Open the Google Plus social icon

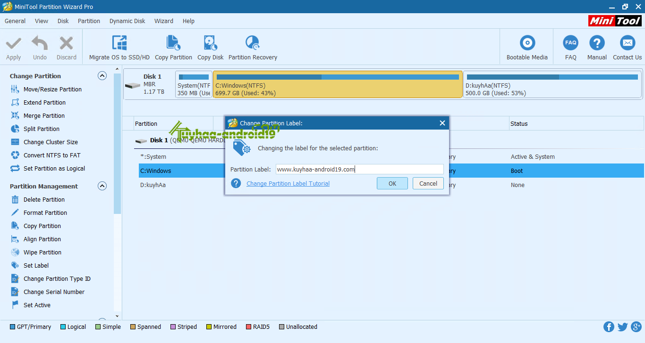pyautogui.click(x=636, y=327)
